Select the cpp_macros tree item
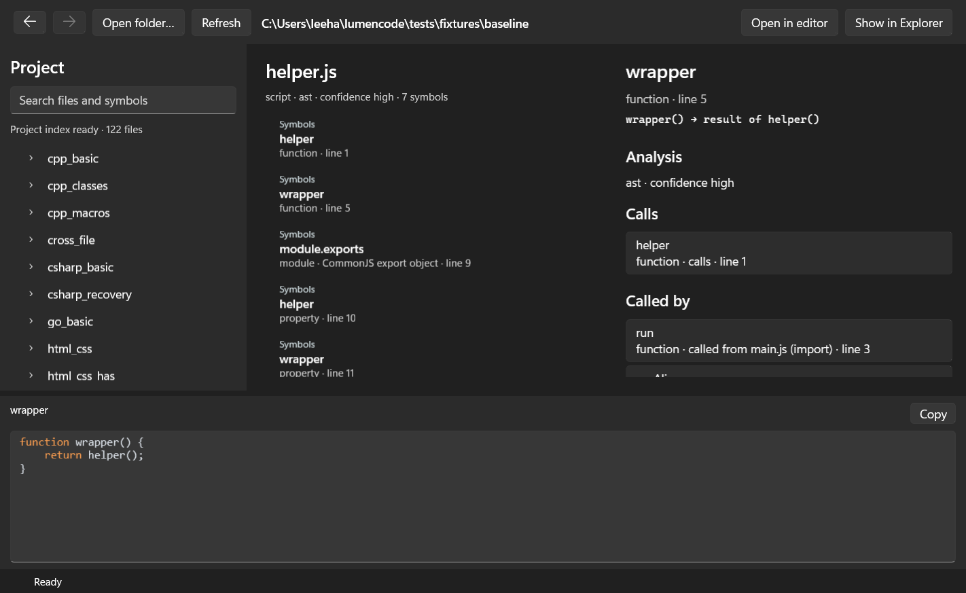966x593 pixels. click(x=123, y=213)
